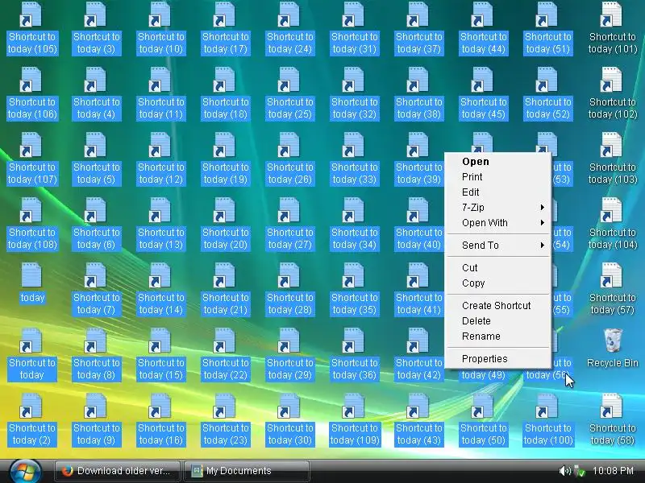Click 'Shortcut to today (35)' icon
The image size is (645, 483).
pos(355,290)
